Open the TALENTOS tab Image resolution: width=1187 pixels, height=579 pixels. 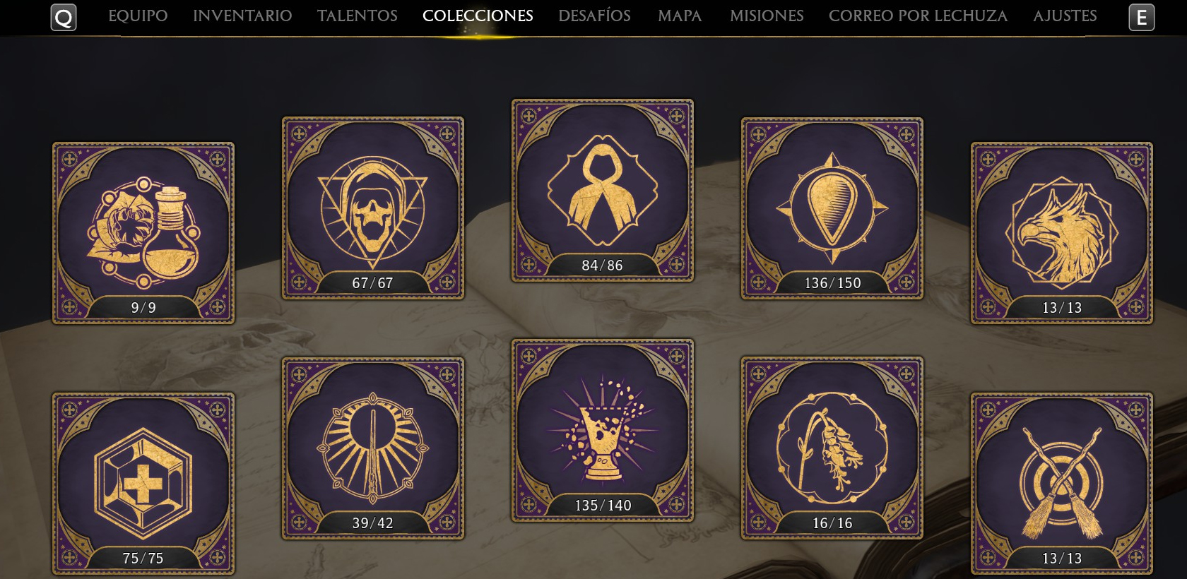(x=358, y=16)
